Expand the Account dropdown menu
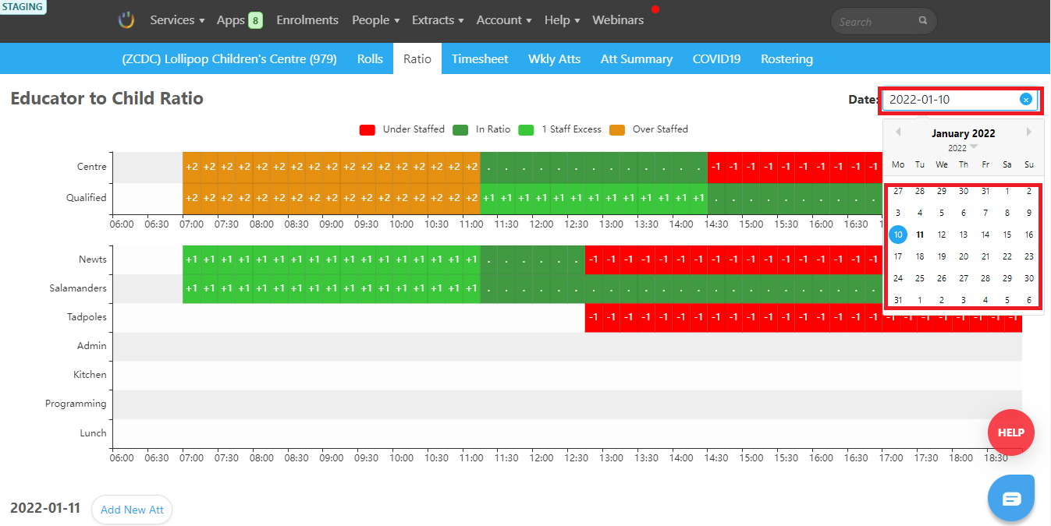Screen dimensions: 1051x526 coord(504,20)
